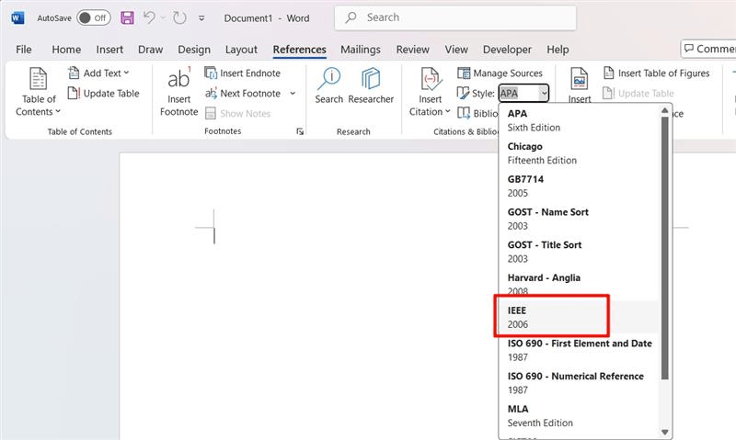Click the Show Notes icon

211,113
